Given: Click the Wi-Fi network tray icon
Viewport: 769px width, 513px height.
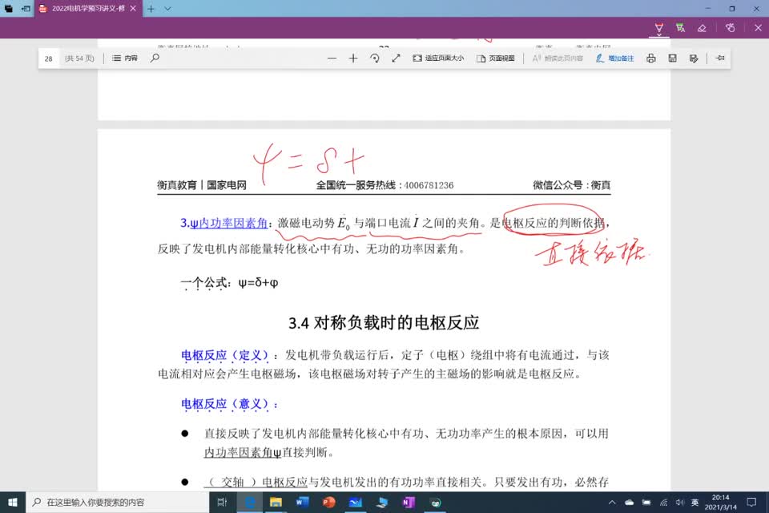Looking at the screenshot, I should click(x=663, y=503).
